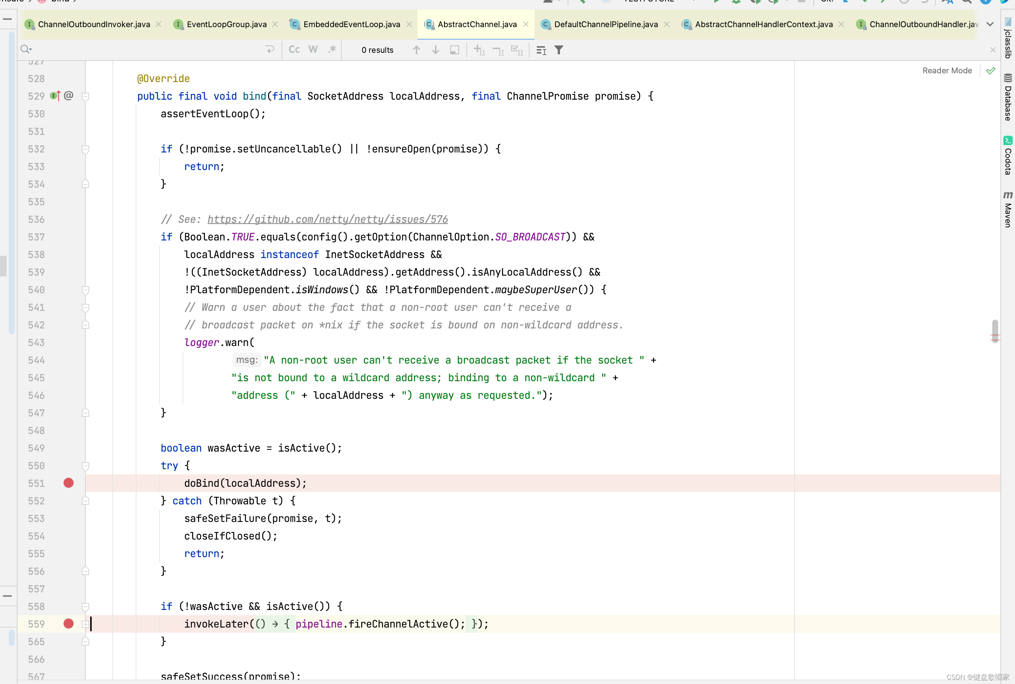This screenshot has height=684, width=1015.
Task: Close the find bar
Action: [x=993, y=50]
